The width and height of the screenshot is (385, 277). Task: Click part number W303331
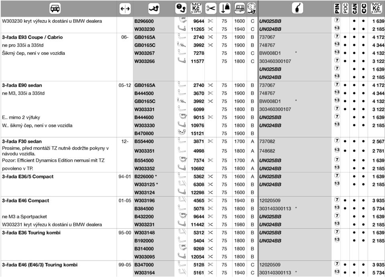coord(145,109)
